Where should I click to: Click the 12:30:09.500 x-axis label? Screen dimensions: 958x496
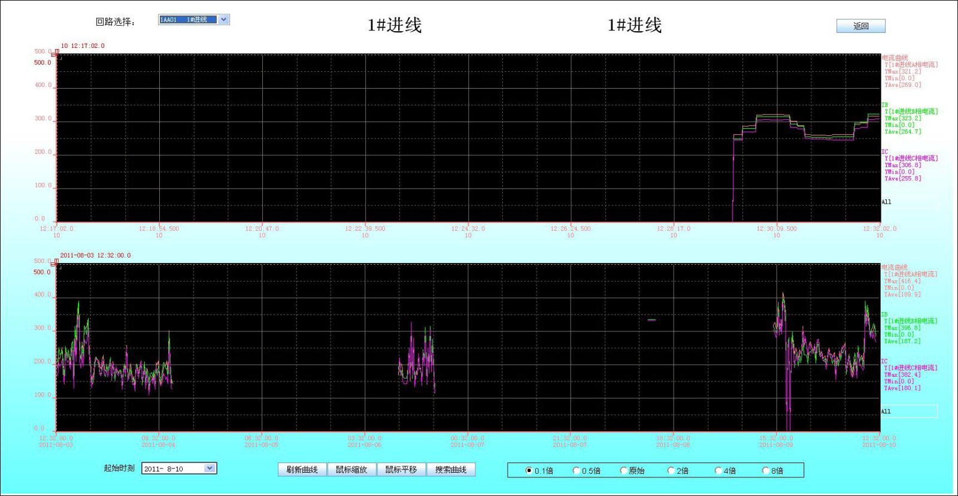pyautogui.click(x=776, y=228)
